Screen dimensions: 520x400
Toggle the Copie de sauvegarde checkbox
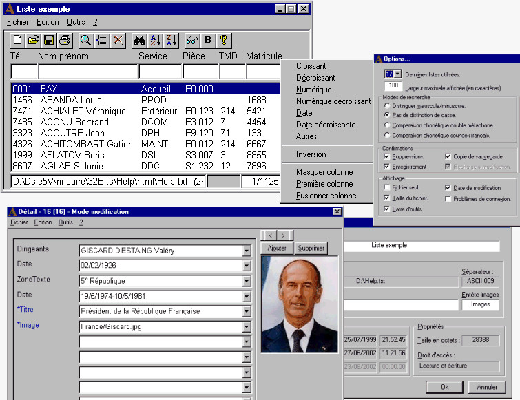click(x=448, y=156)
